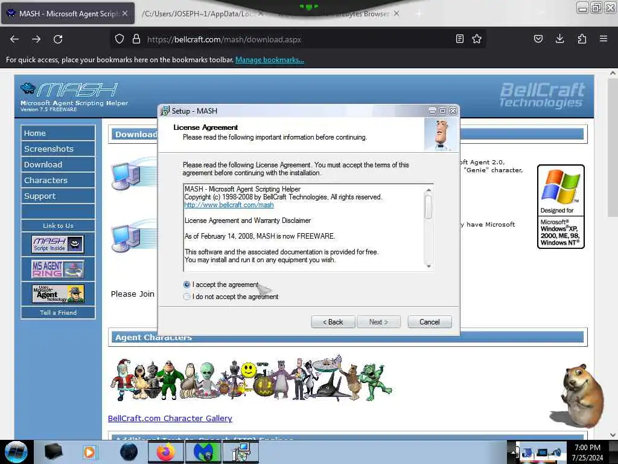Launch the media player taskbar icon
The height and width of the screenshot is (464, 618).
[90, 452]
